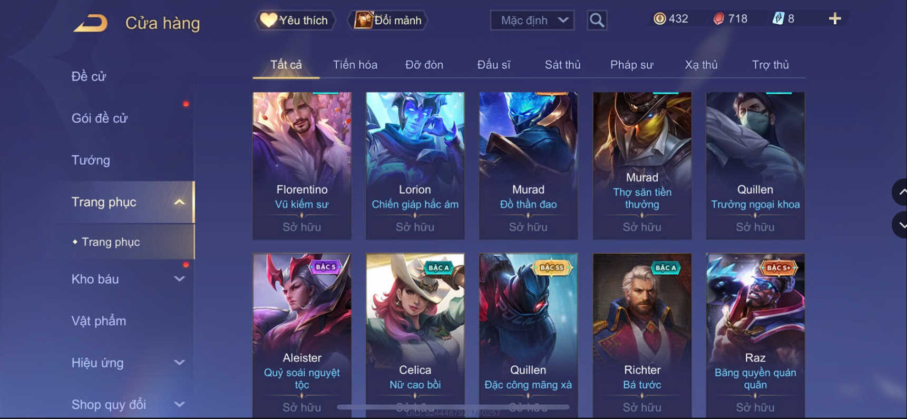Switch to the Sát thủ tab

(562, 65)
